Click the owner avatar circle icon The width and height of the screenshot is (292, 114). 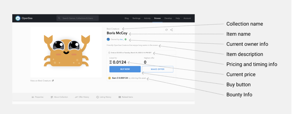[108, 39]
